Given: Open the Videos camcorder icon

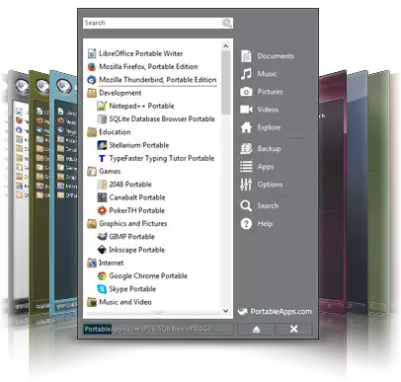Looking at the screenshot, I should (246, 110).
